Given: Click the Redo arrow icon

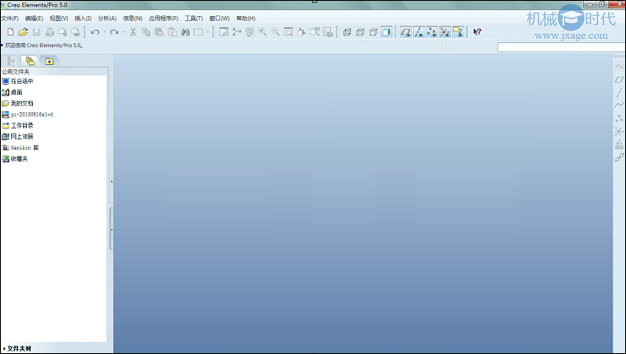Looking at the screenshot, I should click(x=114, y=32).
